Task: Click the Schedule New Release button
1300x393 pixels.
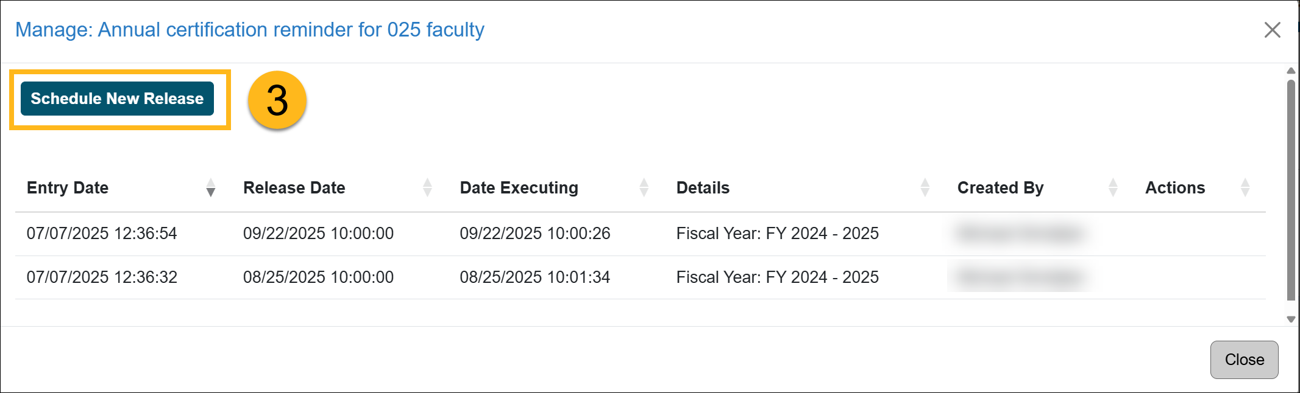Action: [118, 98]
